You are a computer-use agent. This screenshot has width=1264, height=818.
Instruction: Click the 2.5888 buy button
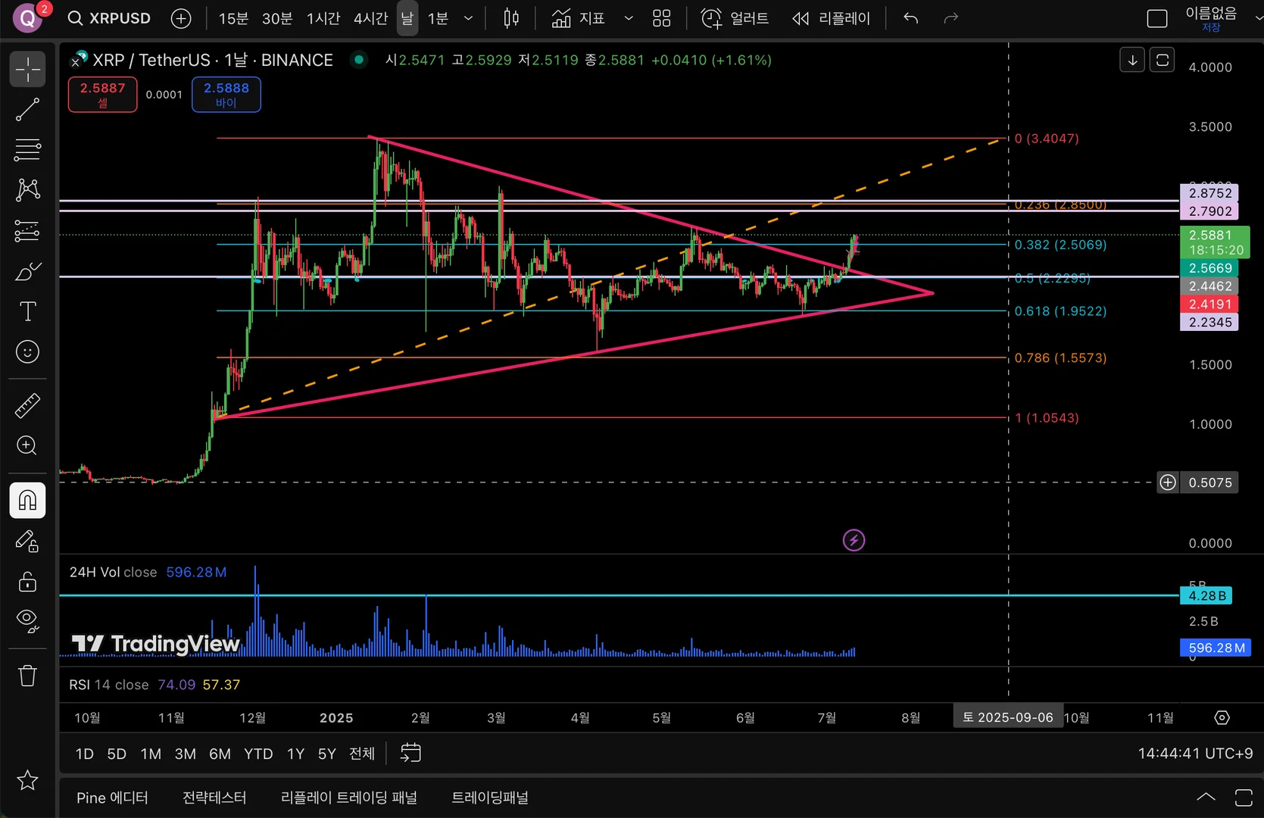pos(226,95)
